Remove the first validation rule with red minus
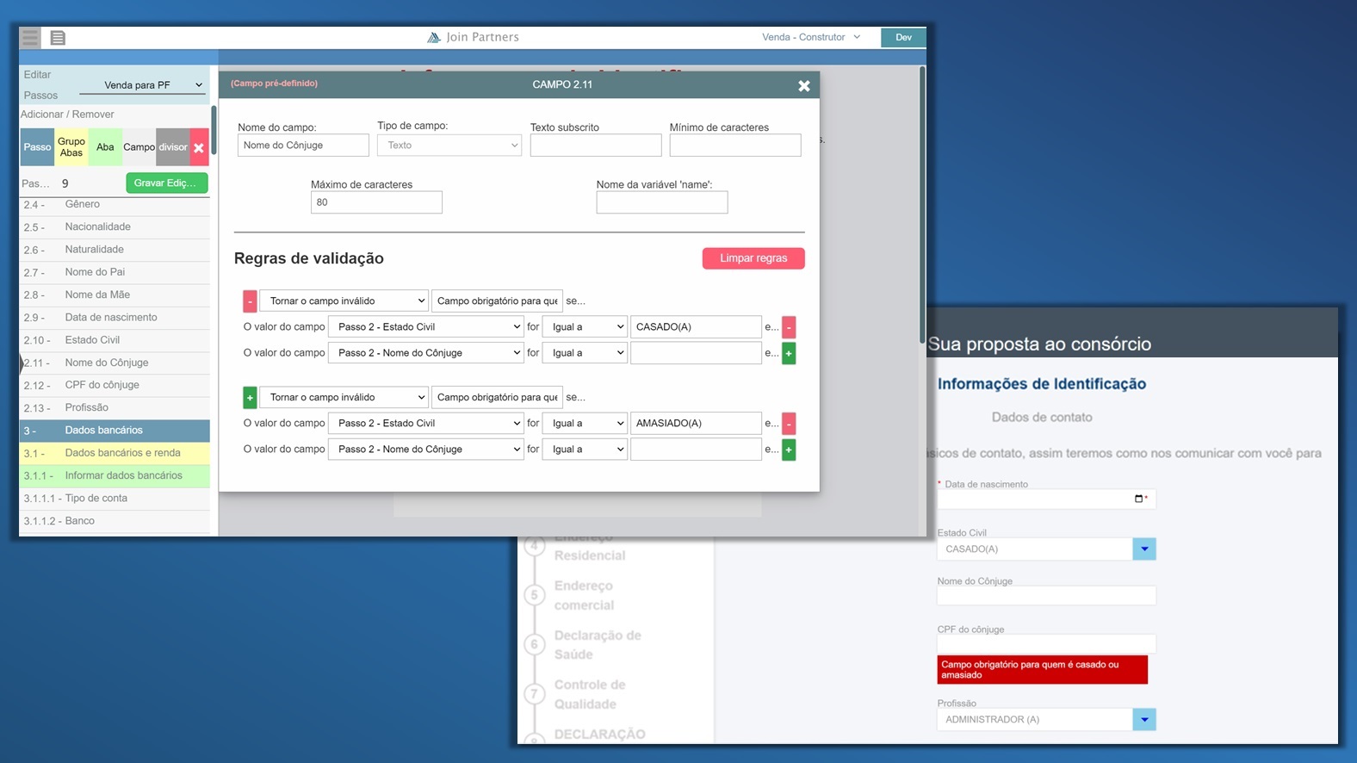Image resolution: width=1357 pixels, height=763 pixels. [x=250, y=301]
